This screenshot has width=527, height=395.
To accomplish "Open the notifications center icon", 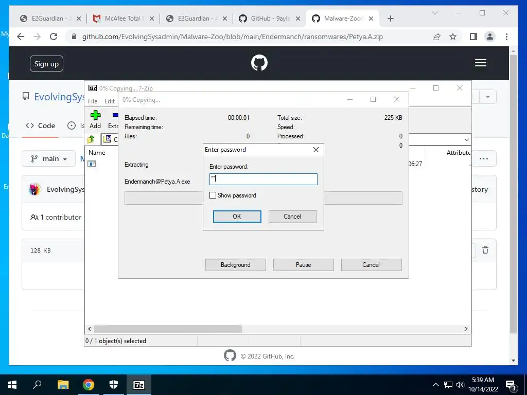I will (511, 385).
